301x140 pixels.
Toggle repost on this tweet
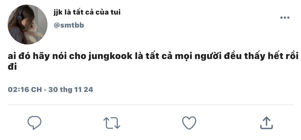pyautogui.click(x=112, y=123)
